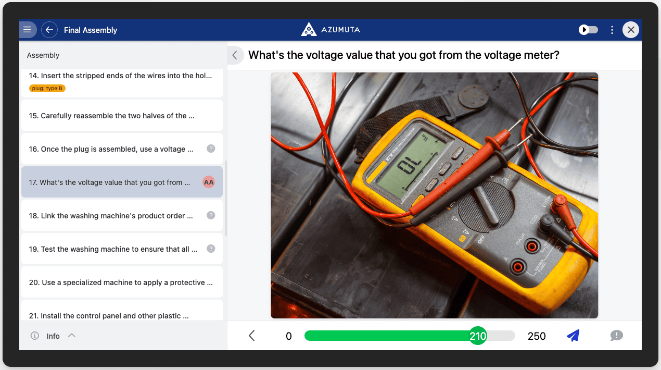Image resolution: width=661 pixels, height=370 pixels.
Task: Expand the Info panel chevron
Action: tap(72, 336)
